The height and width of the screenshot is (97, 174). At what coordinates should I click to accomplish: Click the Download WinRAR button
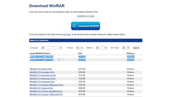click(85, 26)
